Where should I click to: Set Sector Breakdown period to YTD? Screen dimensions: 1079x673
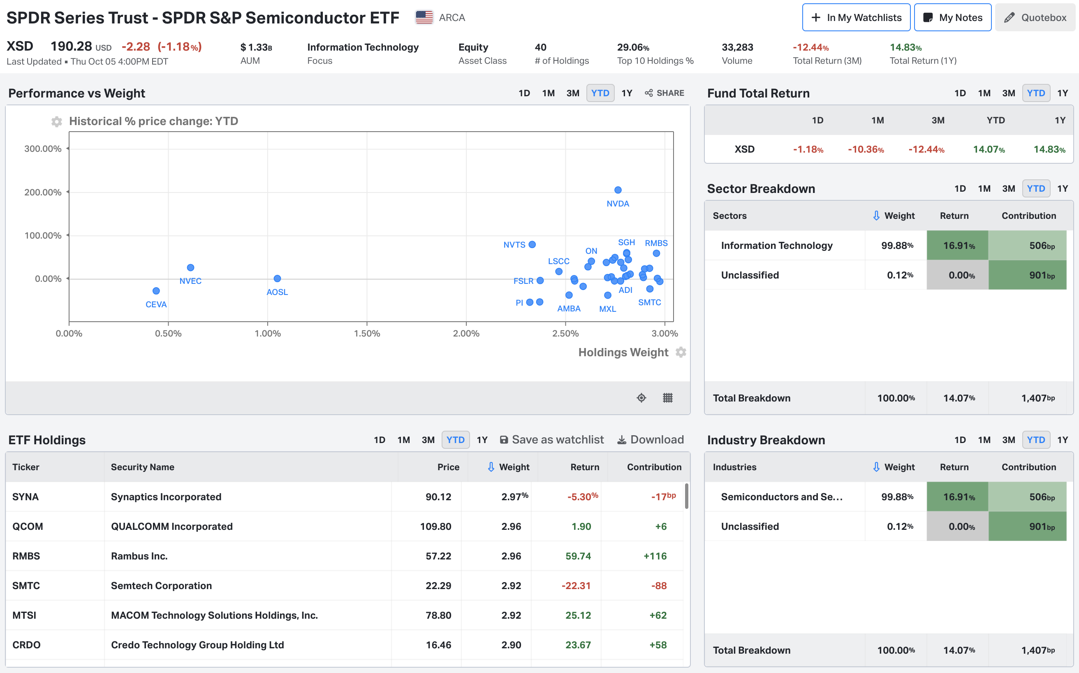click(1036, 188)
